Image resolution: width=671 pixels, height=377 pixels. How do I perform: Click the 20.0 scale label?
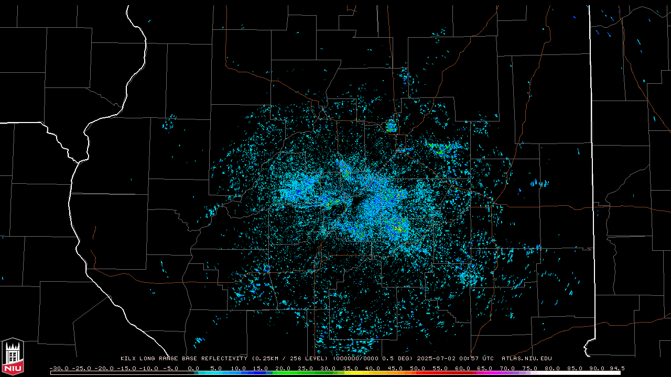coord(283,369)
